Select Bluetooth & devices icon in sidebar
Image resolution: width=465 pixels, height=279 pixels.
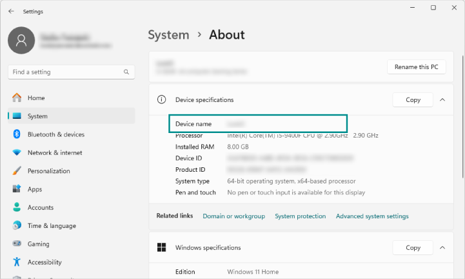(17, 134)
